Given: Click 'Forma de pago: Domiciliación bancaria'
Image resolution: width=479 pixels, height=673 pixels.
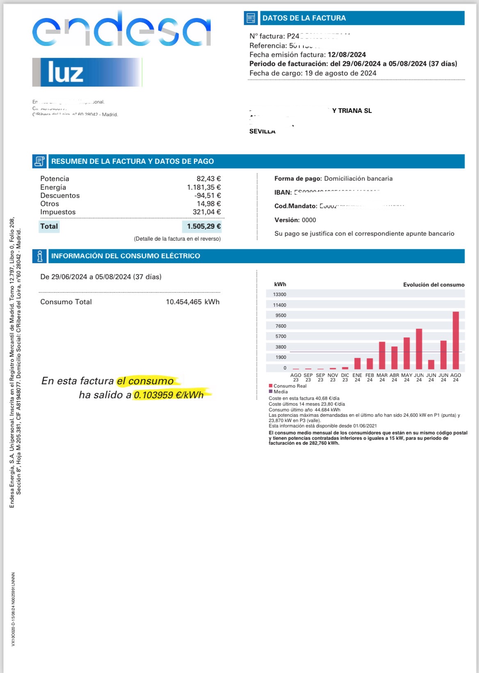Looking at the screenshot, I should pos(333,179).
